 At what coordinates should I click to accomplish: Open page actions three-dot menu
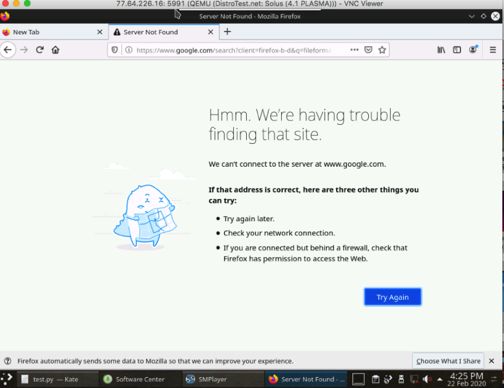point(354,50)
